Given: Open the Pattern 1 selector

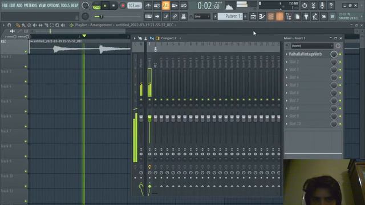Looking at the screenshot, I should [x=230, y=17].
